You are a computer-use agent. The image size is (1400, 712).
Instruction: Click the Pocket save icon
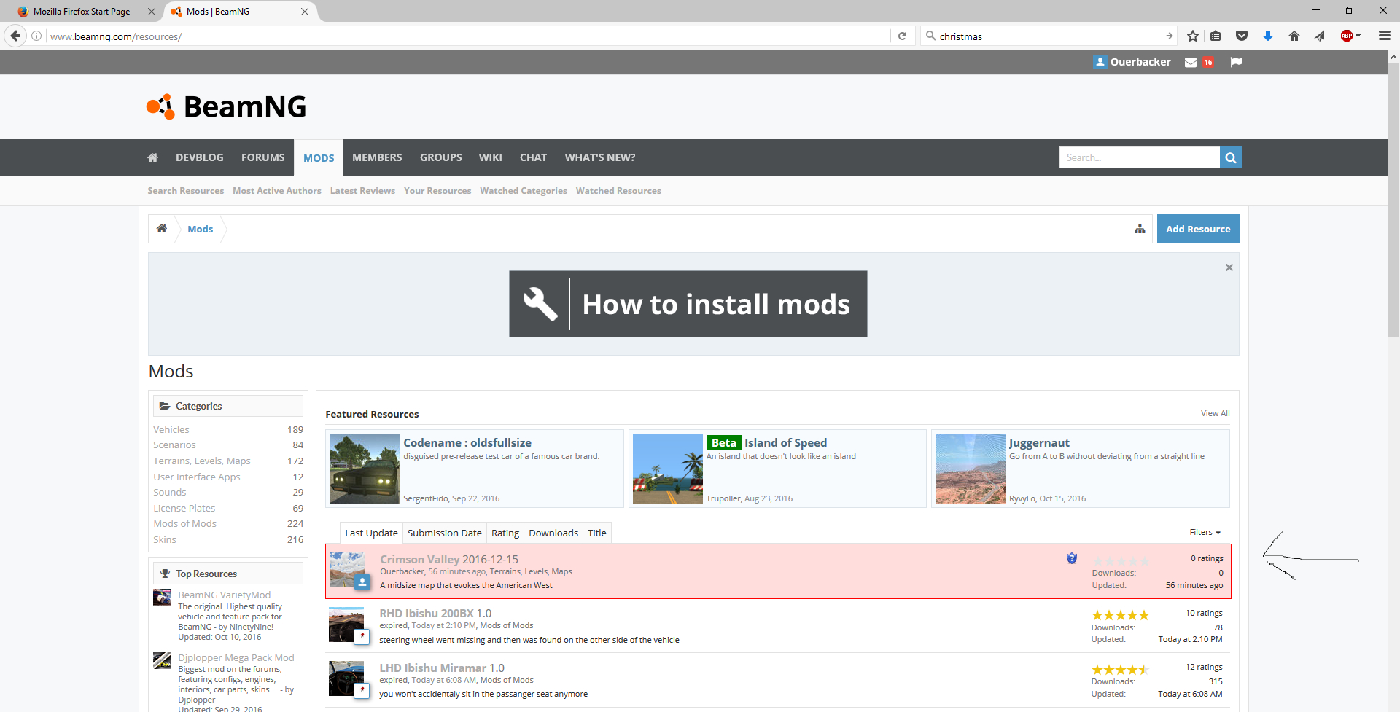tap(1242, 36)
